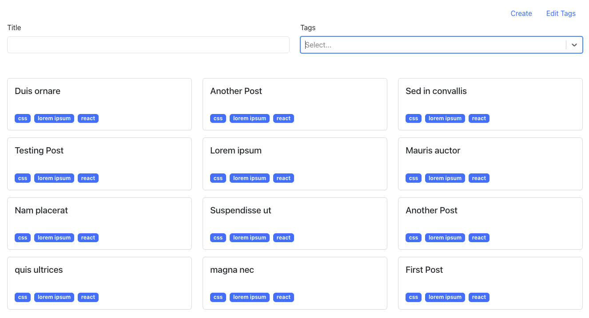Screen dimensions: 589x318
Task: Click css tag on Sed in convallis card
Action: coord(414,118)
